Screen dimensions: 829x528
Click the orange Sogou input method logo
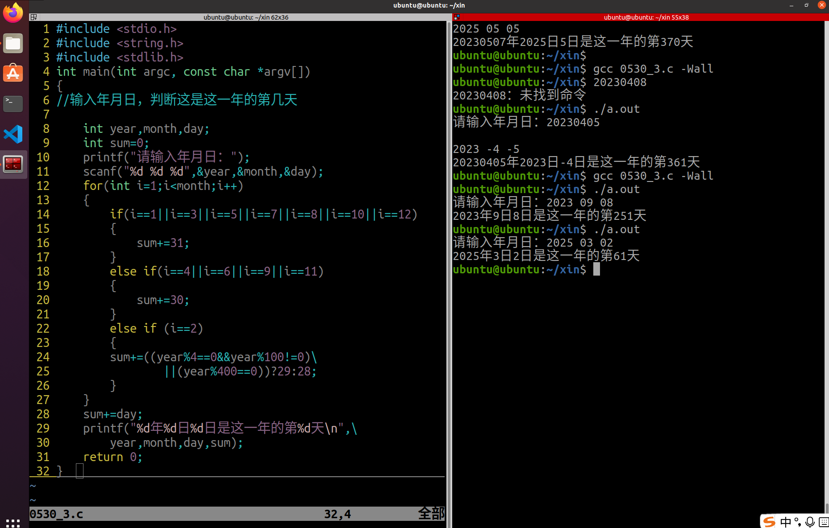pyautogui.click(x=769, y=521)
